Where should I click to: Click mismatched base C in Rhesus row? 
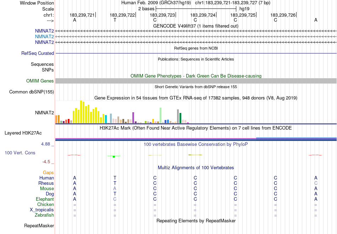pyautogui.click(x=316, y=183)
